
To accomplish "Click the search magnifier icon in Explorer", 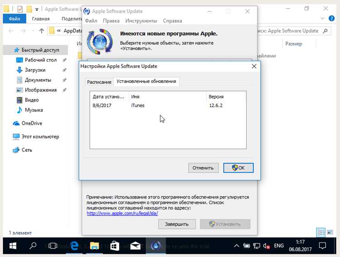I will coord(325,31).
